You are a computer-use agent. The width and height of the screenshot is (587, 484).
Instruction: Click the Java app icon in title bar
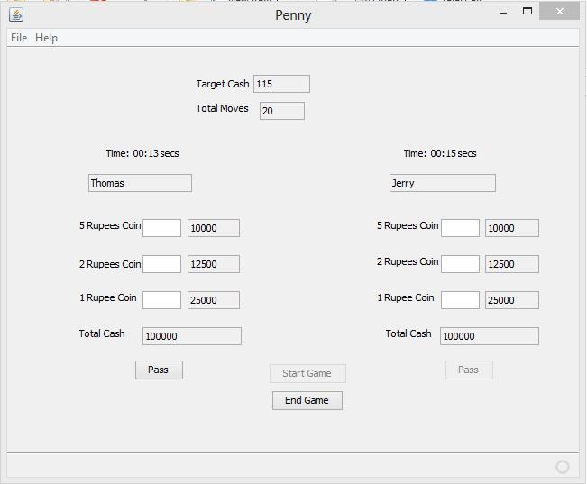coord(15,14)
